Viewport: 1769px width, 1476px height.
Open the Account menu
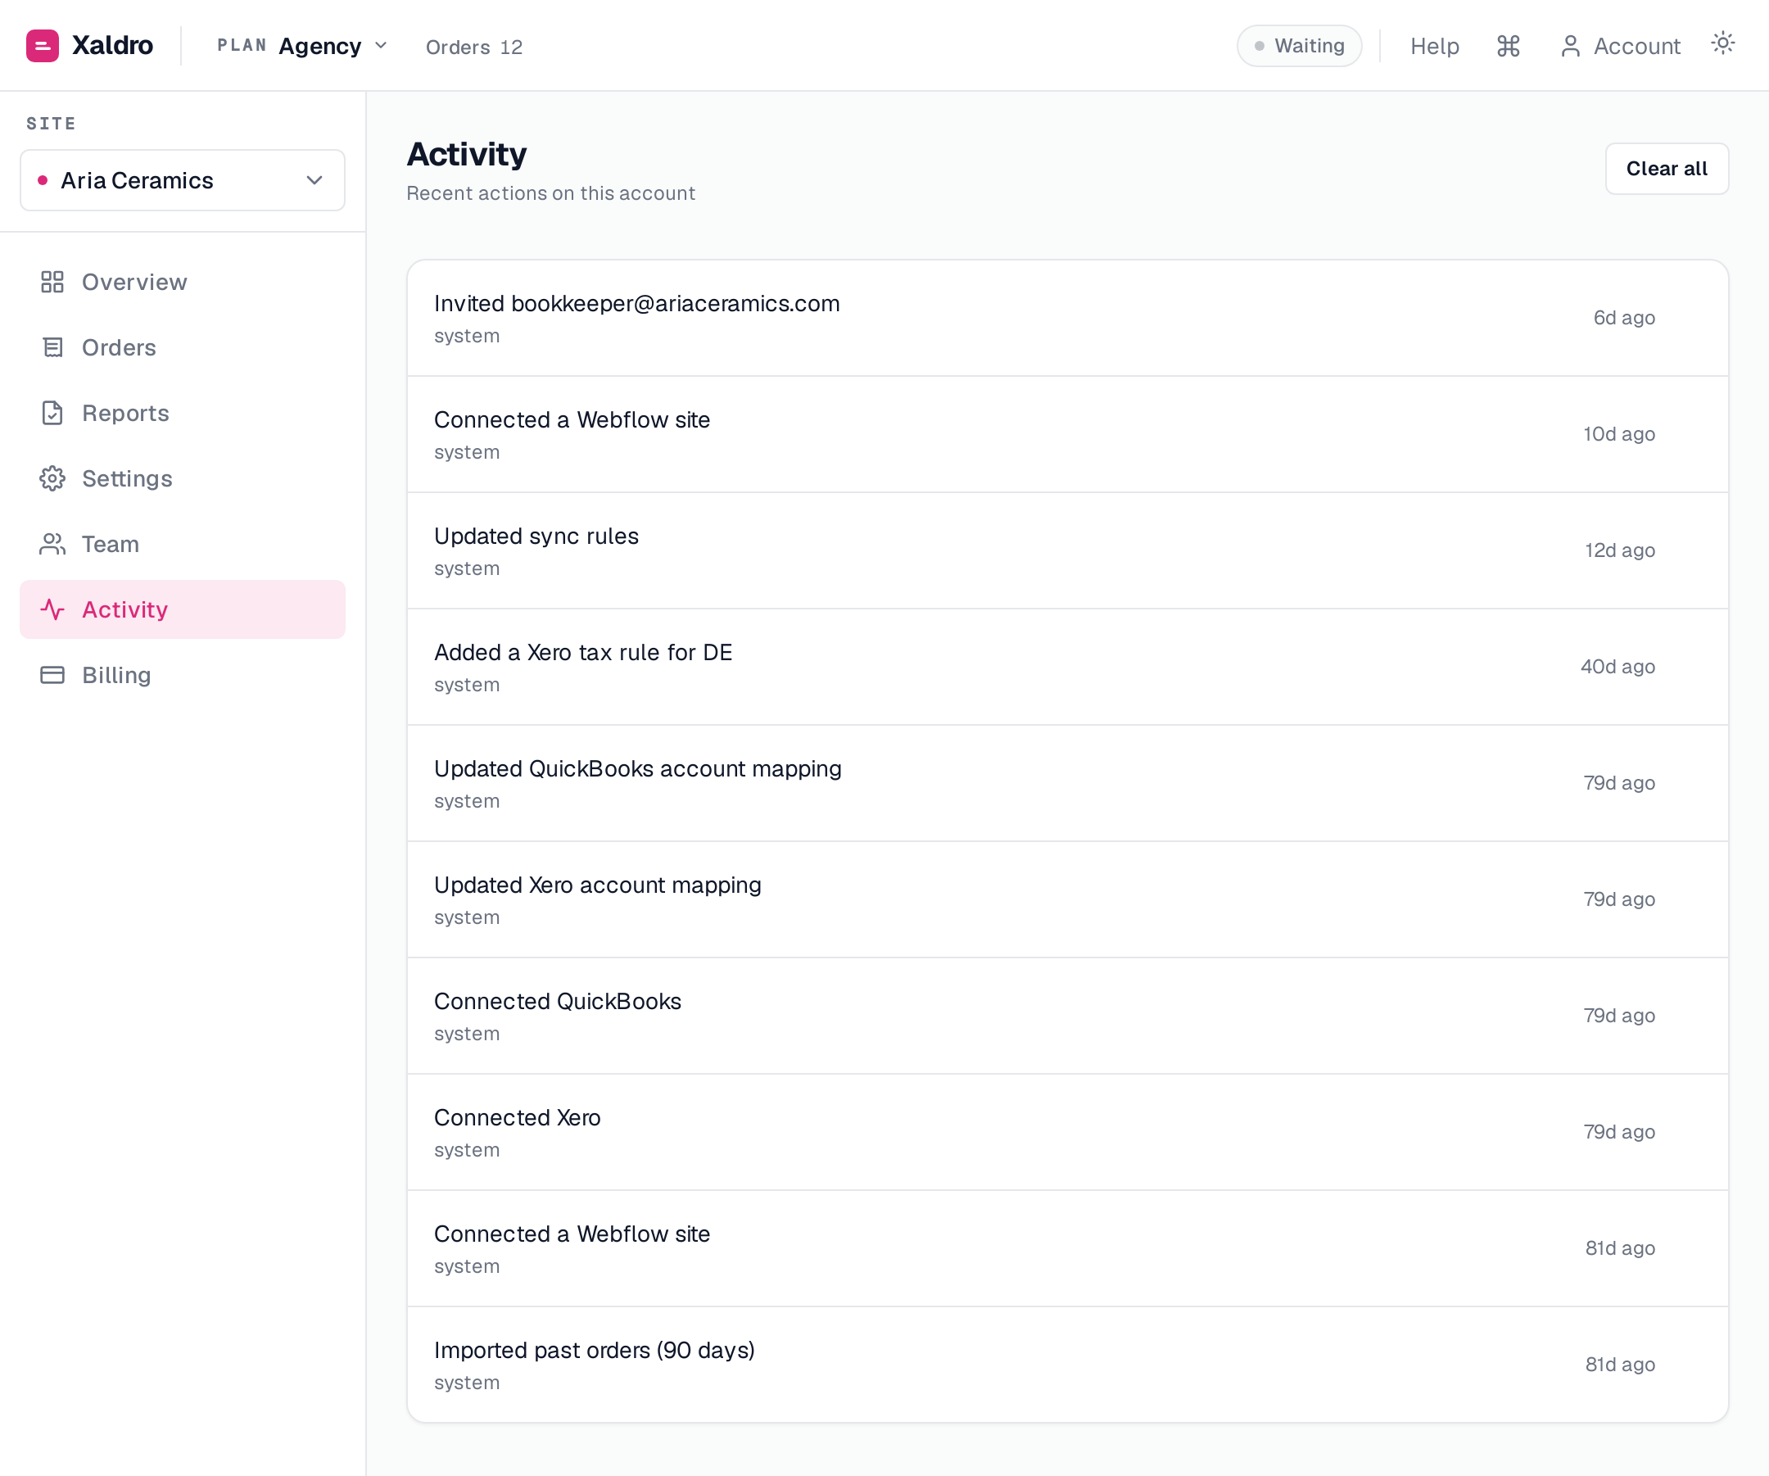click(1620, 46)
